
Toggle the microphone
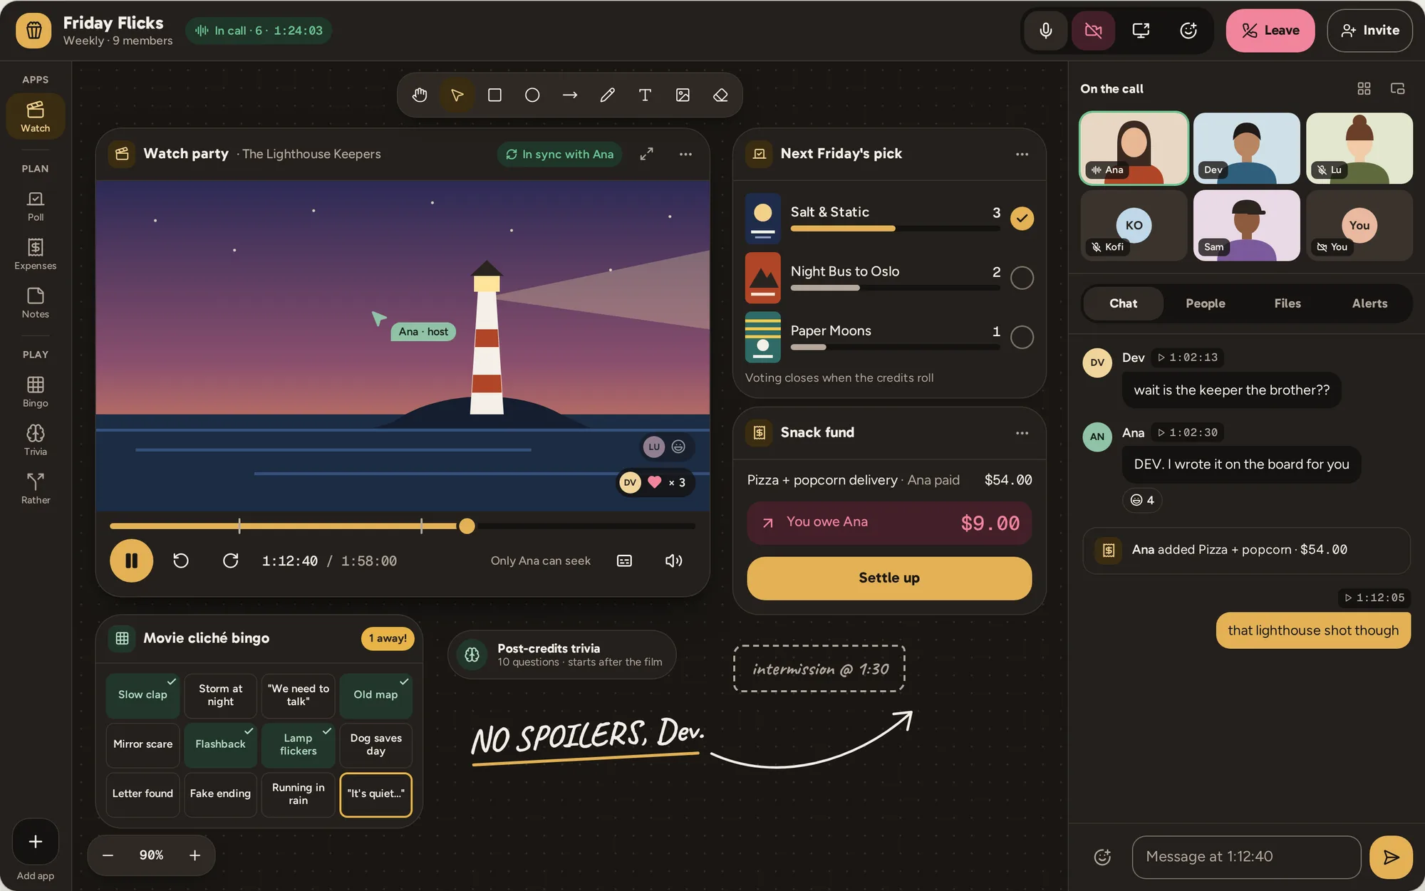pos(1045,30)
